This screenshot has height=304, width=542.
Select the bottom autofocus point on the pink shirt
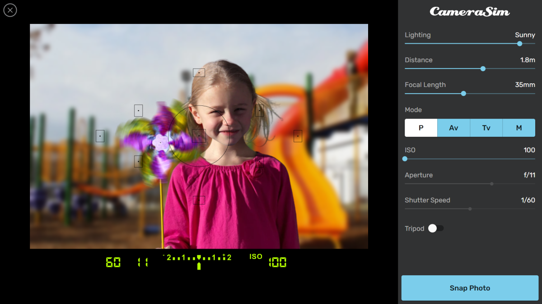pyautogui.click(x=199, y=200)
